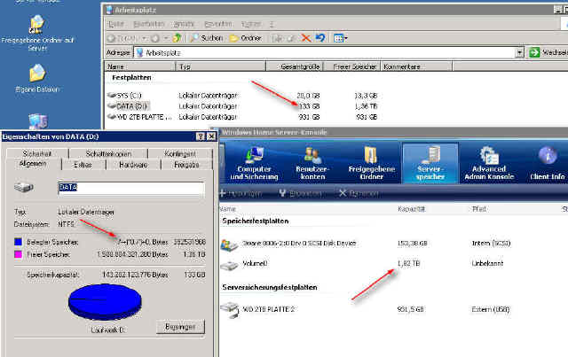568x357 pixels.
Task: Click Entfernen X button in console toolbar
Action: [x=359, y=193]
